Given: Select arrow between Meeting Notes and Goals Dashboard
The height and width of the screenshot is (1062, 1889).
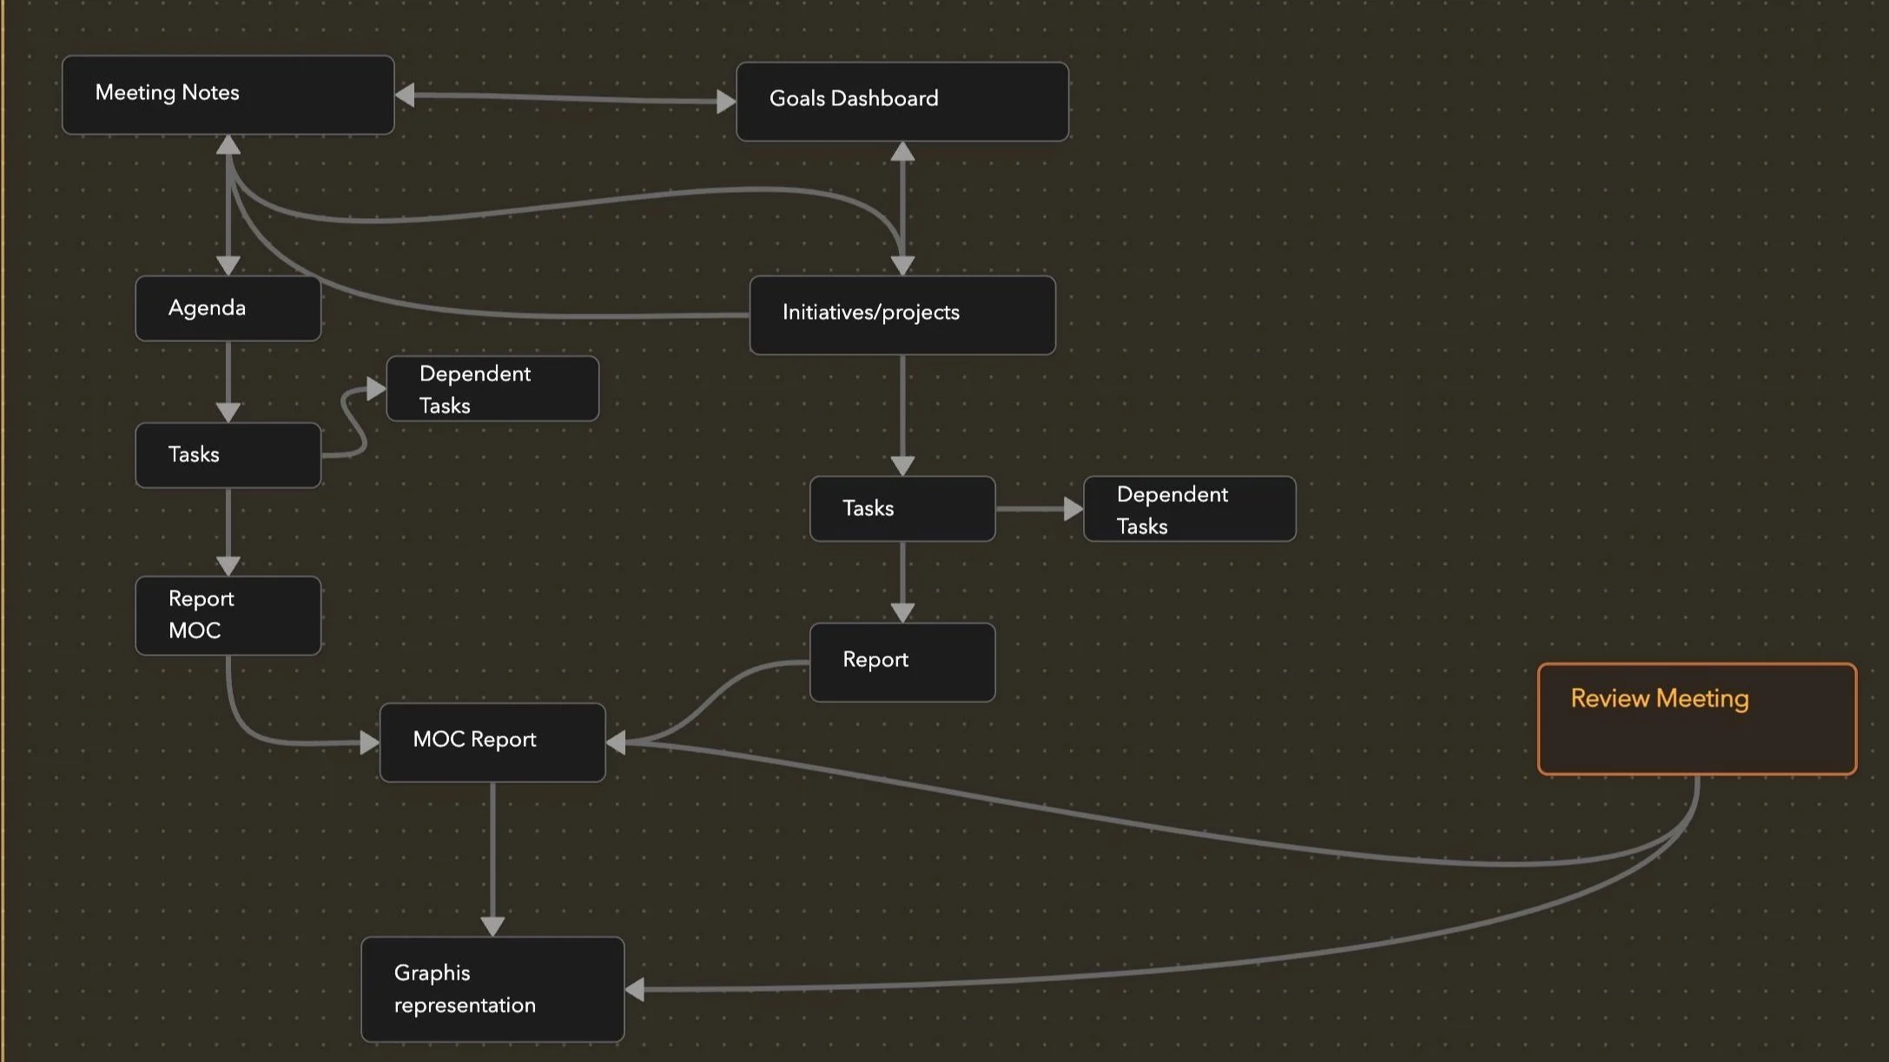Looking at the screenshot, I should coord(565,98).
